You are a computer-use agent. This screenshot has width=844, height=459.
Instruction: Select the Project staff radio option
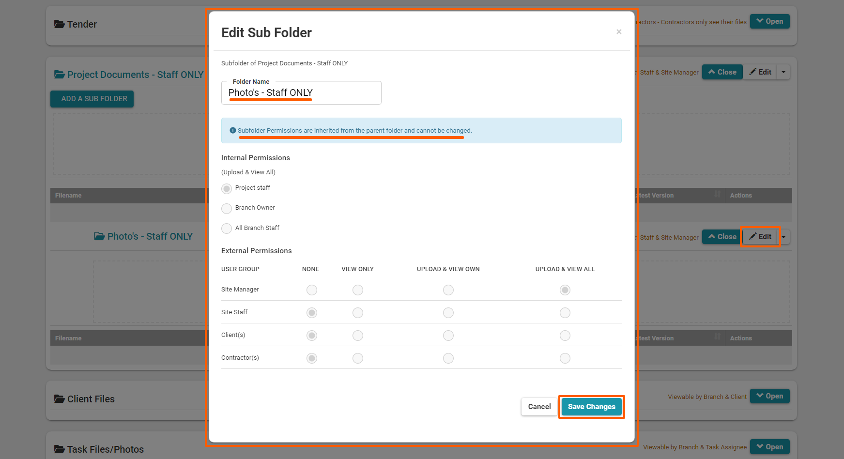tap(227, 188)
